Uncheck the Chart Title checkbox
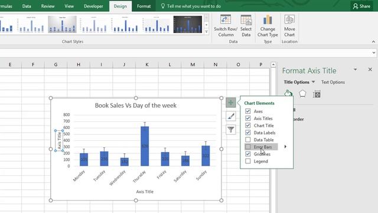Viewport: 378px width, 213px height. (x=248, y=125)
